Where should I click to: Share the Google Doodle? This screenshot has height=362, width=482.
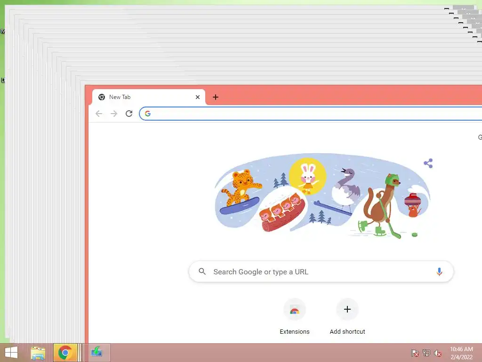tap(428, 163)
